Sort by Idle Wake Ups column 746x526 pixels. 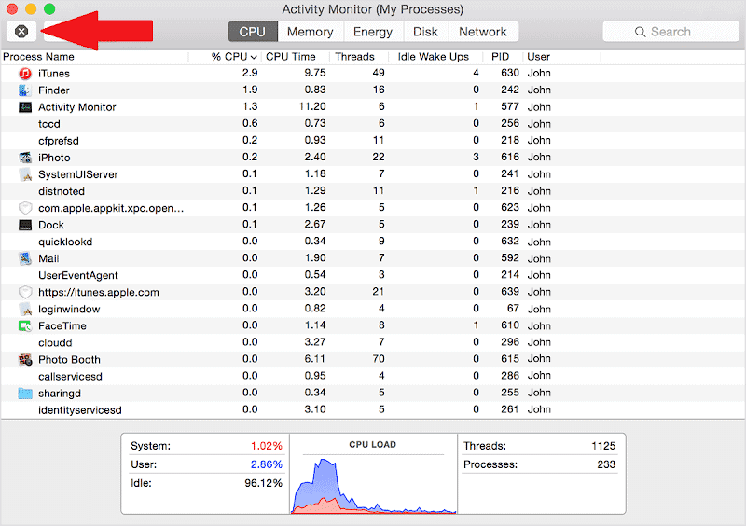pos(434,57)
